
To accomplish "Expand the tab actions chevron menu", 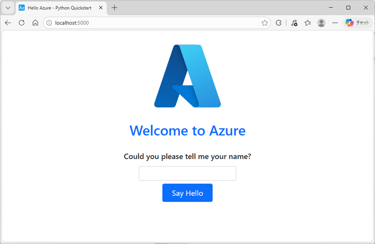I will pyautogui.click(x=8, y=8).
